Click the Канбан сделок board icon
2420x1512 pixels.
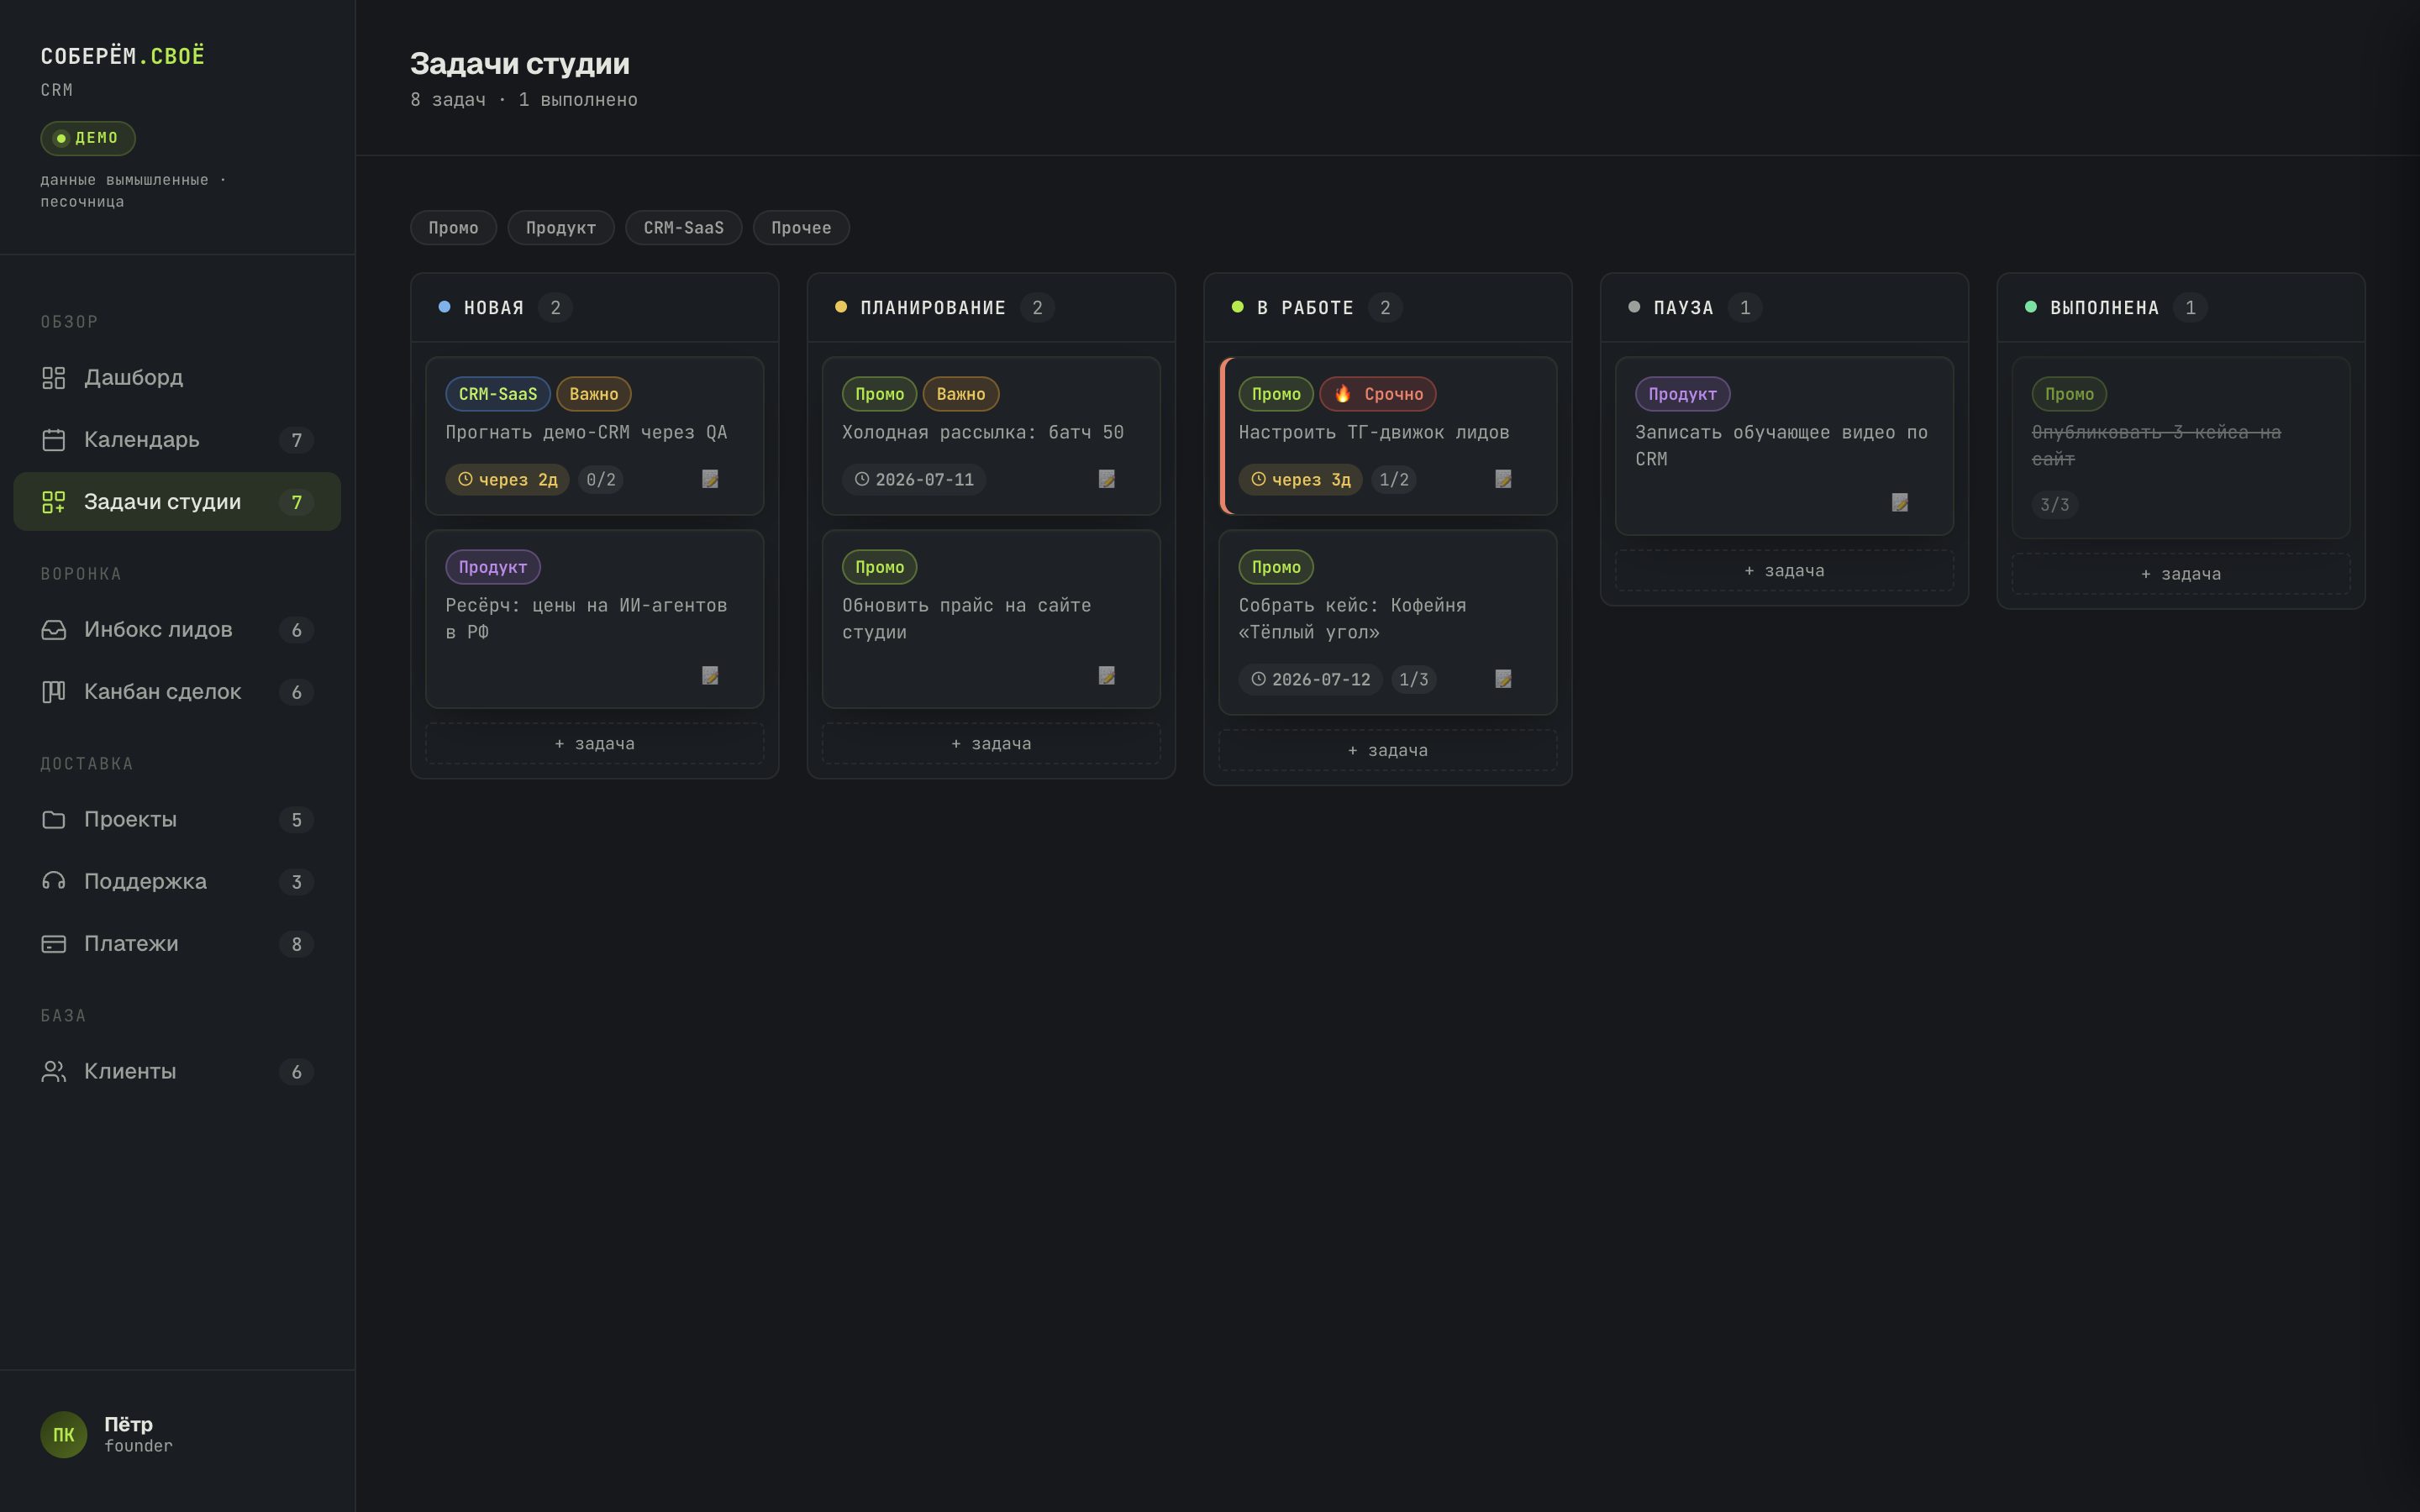[x=53, y=692]
